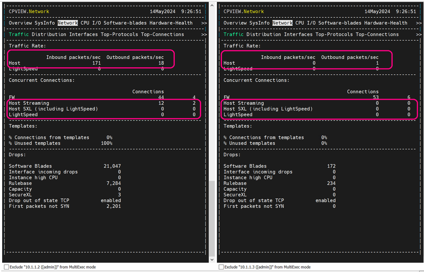Viewport: 424px width, 272px height.
Task: Click highlighted Network tab in left terminal
Action: click(68, 23)
